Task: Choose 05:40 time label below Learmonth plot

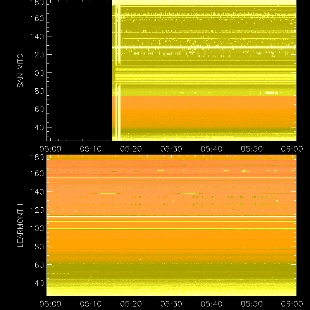Action: coord(212,304)
